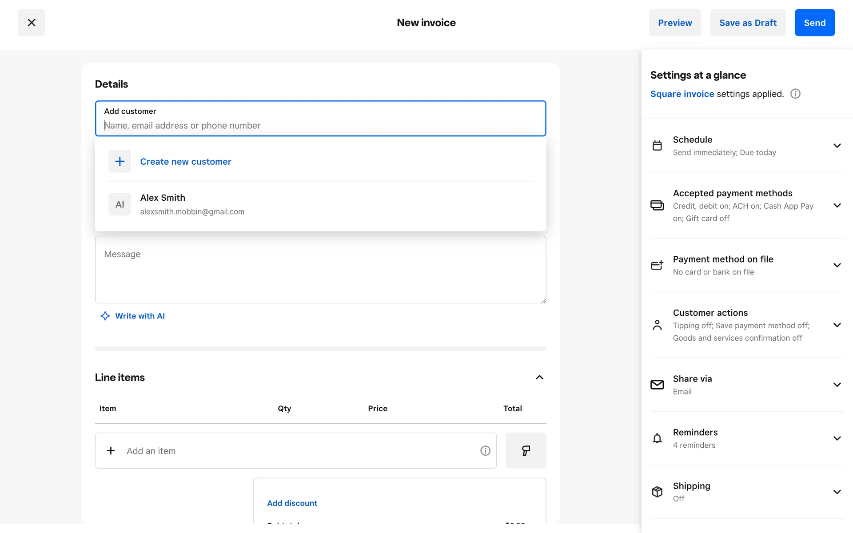Open the Square invoice settings link
This screenshot has height=533, width=853.
pos(682,94)
